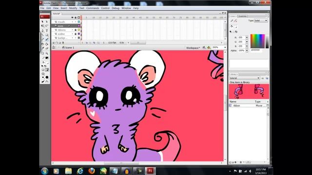Toggle lock all layers padlock icon
Screen dimensions: 312x175
coord(76,17)
